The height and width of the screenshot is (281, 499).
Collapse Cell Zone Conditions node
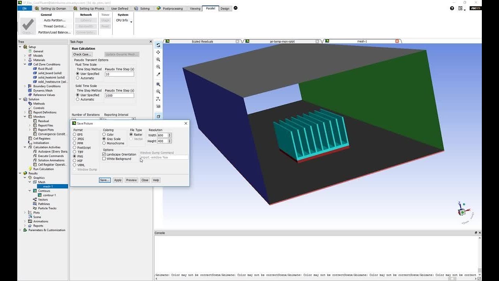pos(25,64)
